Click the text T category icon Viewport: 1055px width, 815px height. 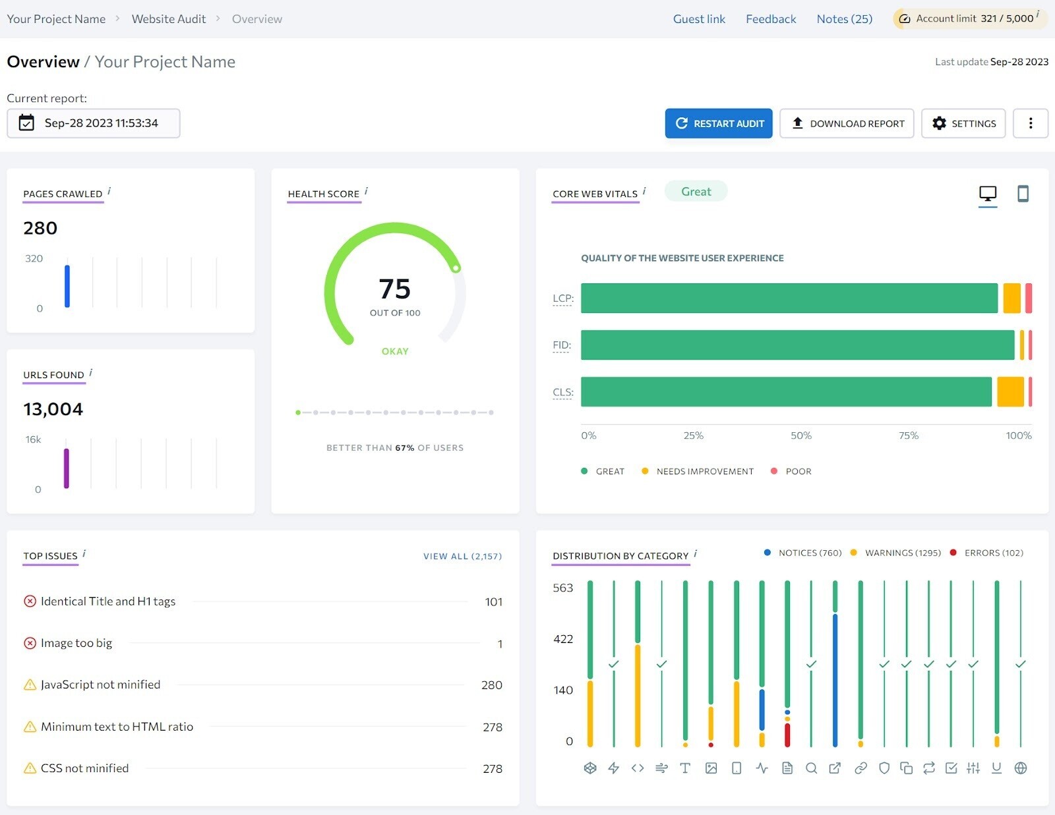(x=685, y=768)
